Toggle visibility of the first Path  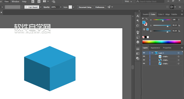[144, 57]
